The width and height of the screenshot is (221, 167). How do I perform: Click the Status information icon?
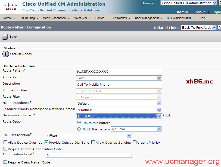click(x=5, y=54)
